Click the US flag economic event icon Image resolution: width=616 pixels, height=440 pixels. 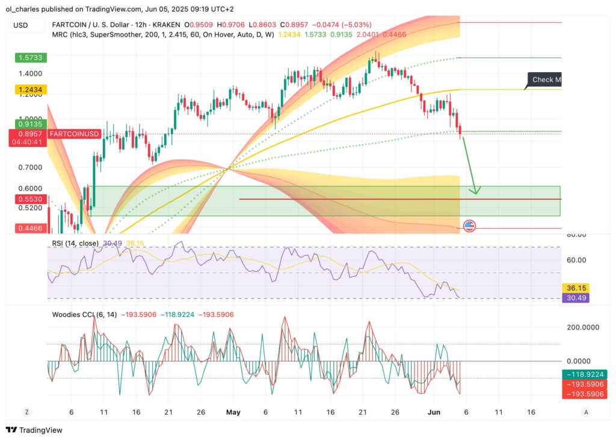point(469,226)
